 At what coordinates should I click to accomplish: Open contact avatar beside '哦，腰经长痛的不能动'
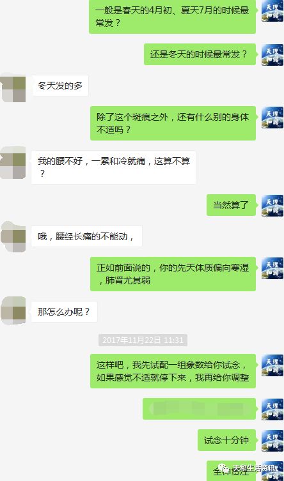13,237
